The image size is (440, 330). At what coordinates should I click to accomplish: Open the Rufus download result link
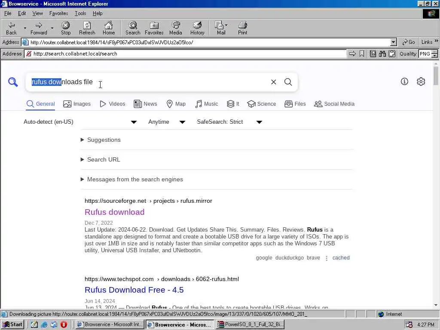(114, 212)
